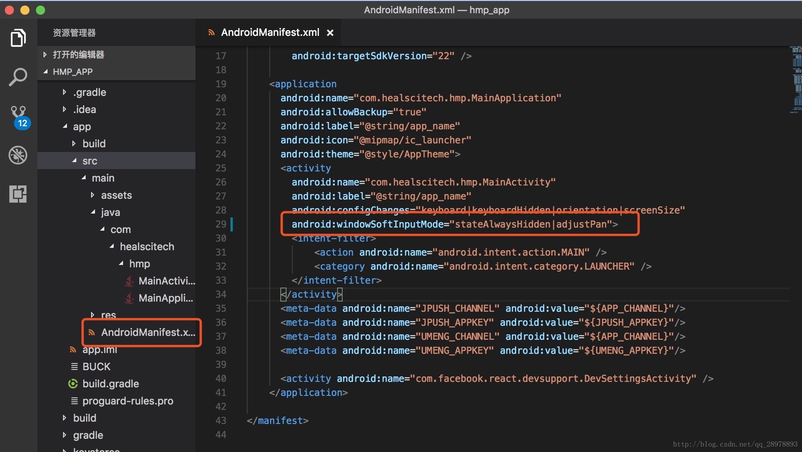Click the macOS yellow minimize window button
The height and width of the screenshot is (452, 802).
(25, 10)
